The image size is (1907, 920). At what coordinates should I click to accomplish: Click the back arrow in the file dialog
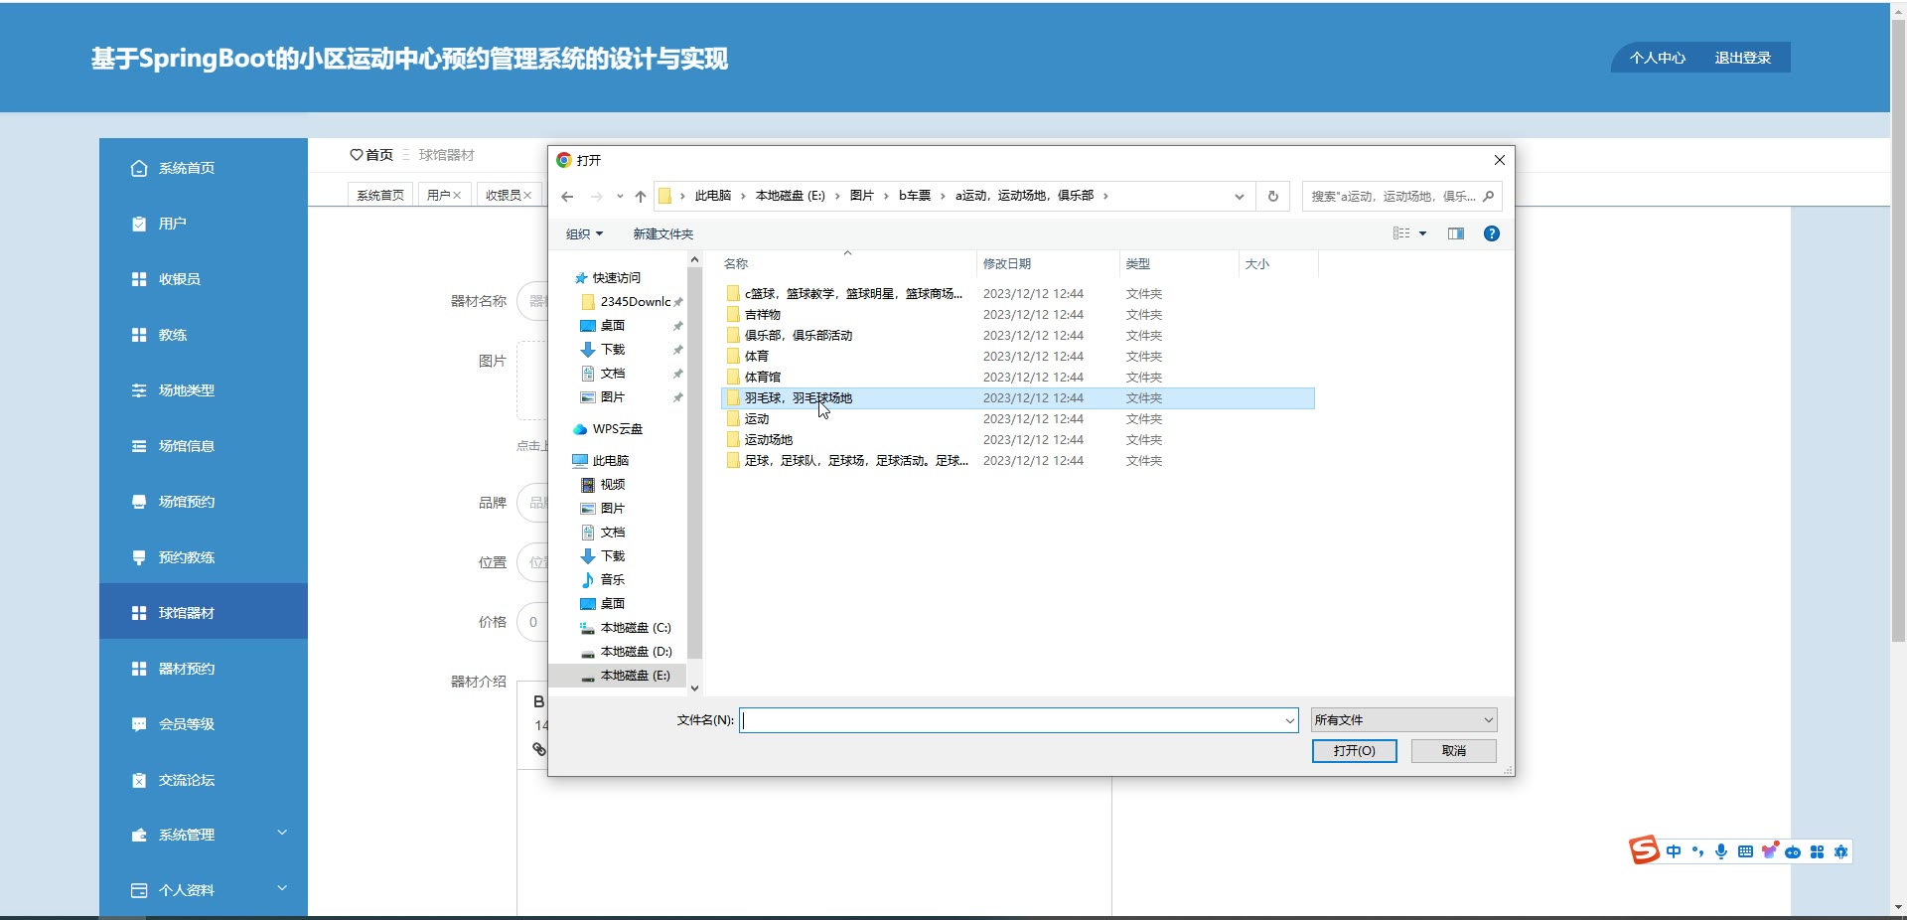pyautogui.click(x=567, y=197)
